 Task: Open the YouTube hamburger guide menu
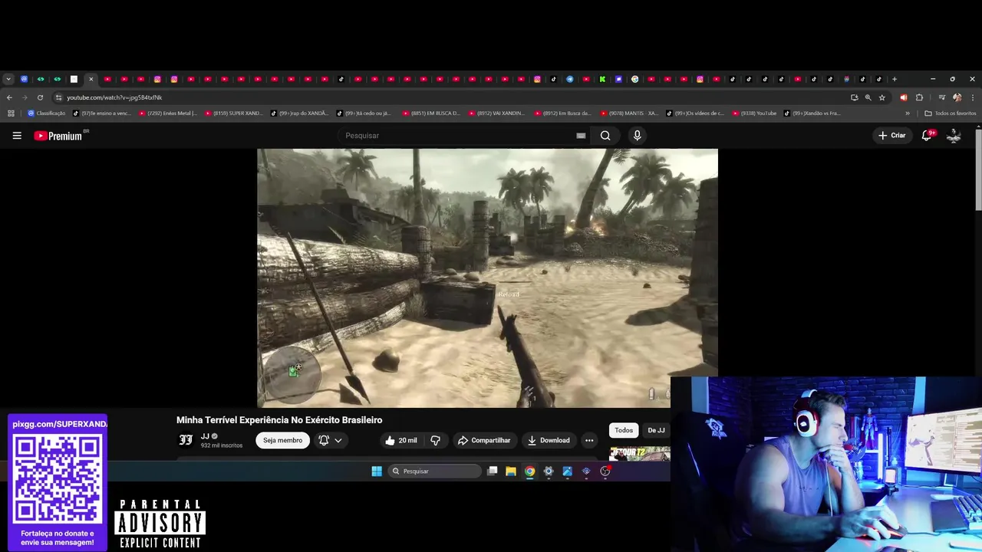(17, 136)
